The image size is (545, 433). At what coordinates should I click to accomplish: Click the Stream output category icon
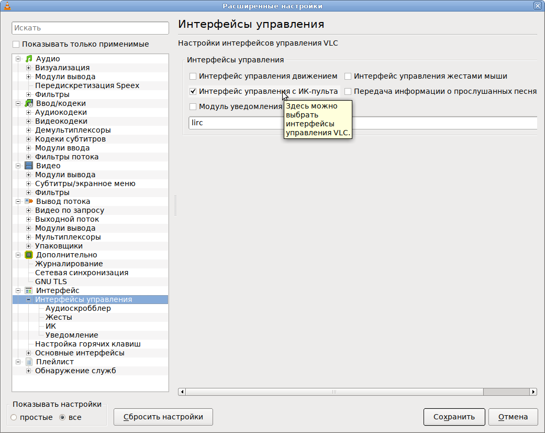pos(29,201)
